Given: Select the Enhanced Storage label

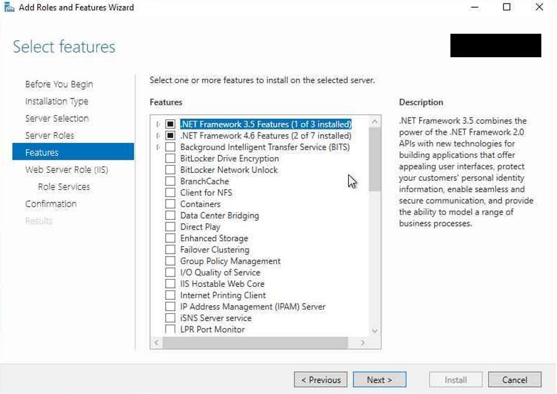Looking at the screenshot, I should [214, 238].
